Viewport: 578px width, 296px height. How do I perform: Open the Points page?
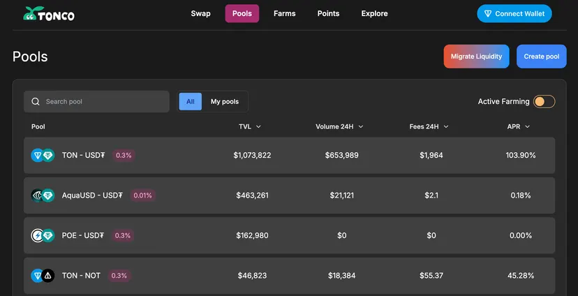pos(329,14)
